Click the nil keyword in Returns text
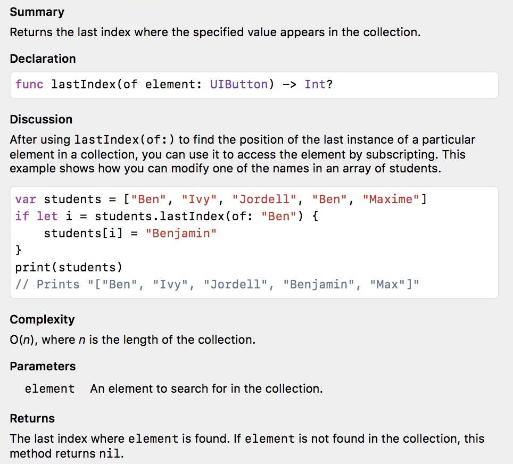Image resolution: width=513 pixels, height=464 pixels. pyautogui.click(x=110, y=453)
